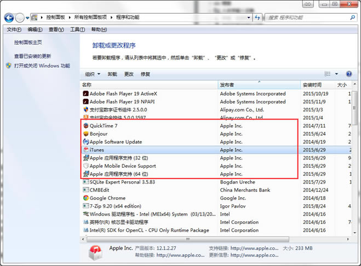Click the refresh button next to address bar
The image size is (361, 266).
click(257, 17)
